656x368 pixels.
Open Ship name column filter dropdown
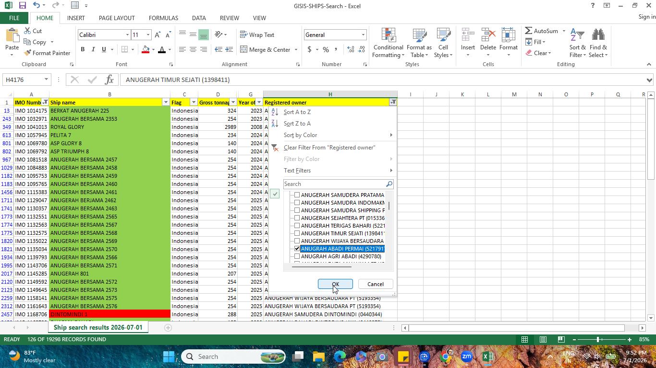pyautogui.click(x=166, y=102)
